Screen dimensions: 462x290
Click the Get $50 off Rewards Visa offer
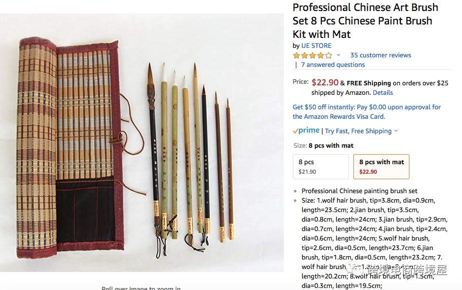click(366, 112)
